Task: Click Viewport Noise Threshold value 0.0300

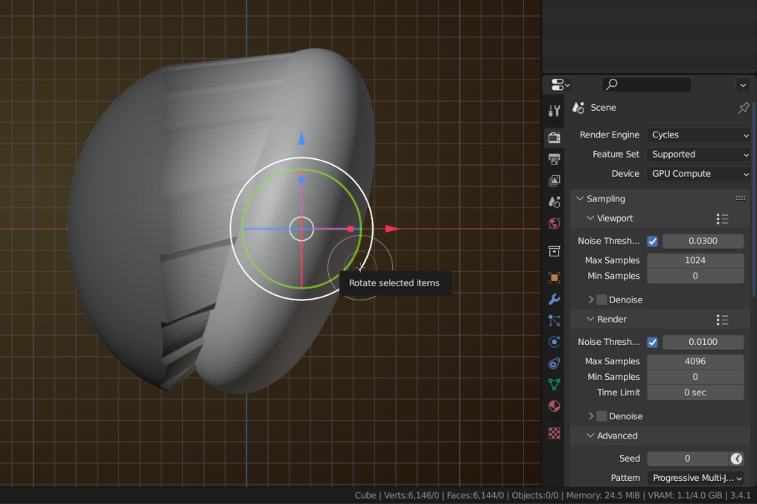Action: 703,241
